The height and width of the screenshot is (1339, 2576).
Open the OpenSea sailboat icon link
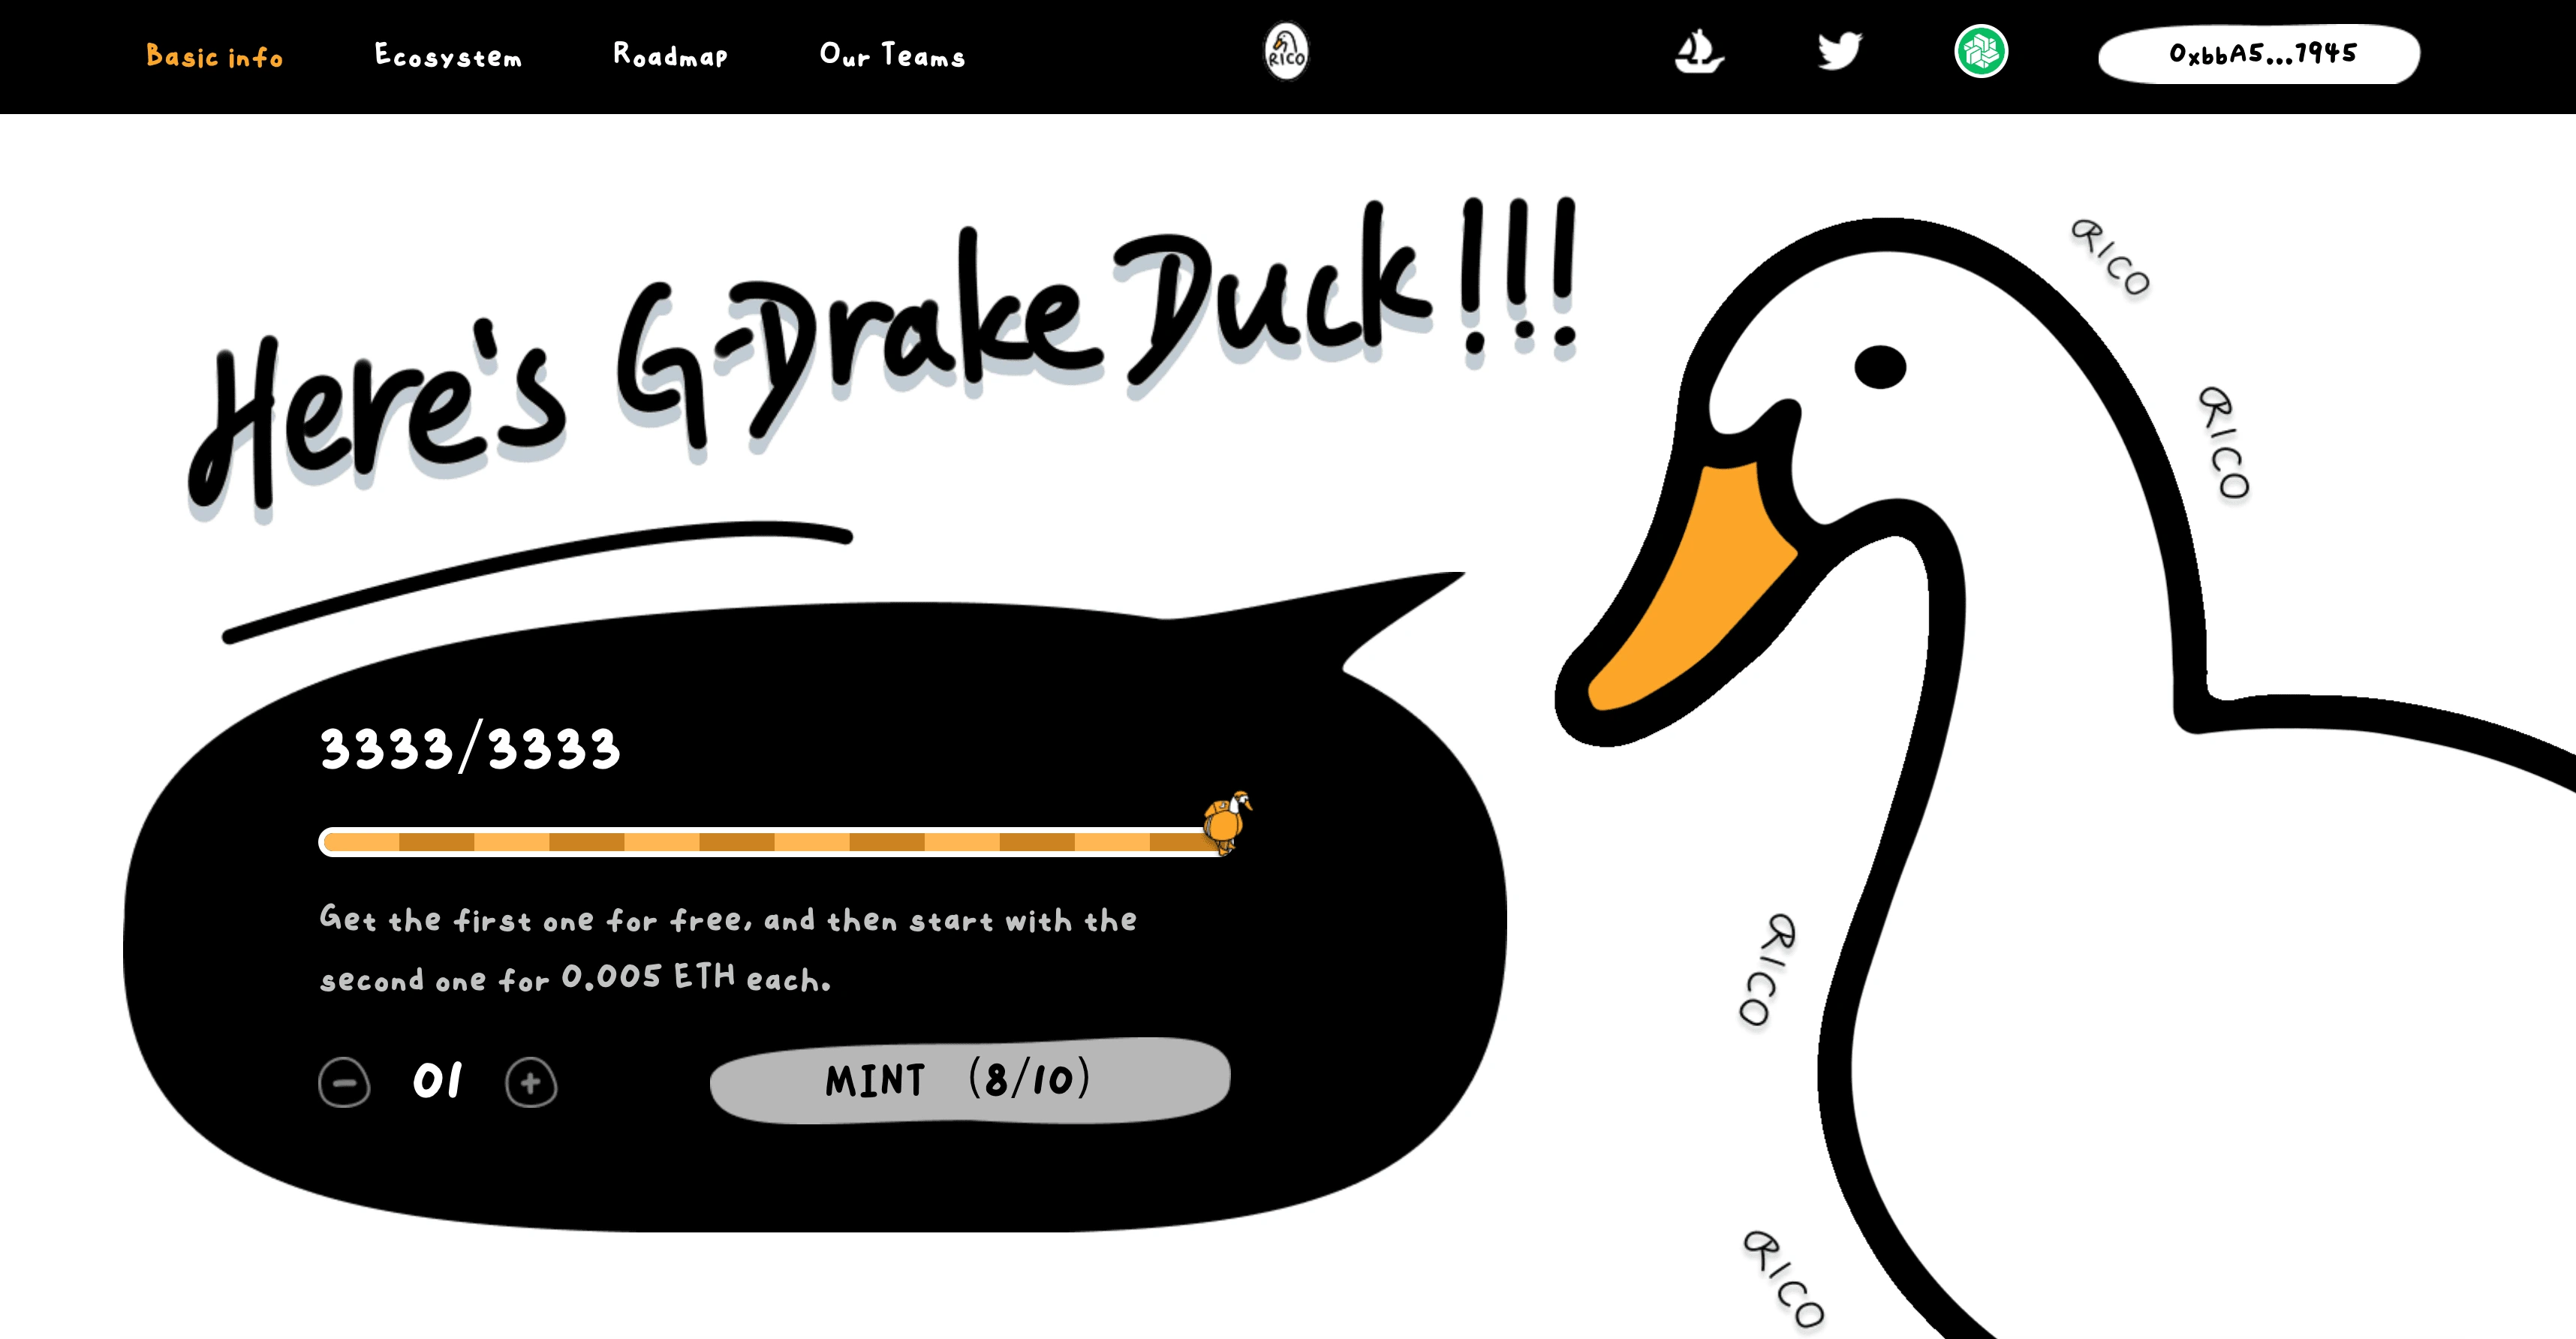[x=1698, y=52]
